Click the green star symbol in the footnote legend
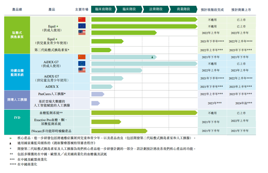This screenshot has height=173, width=268. (10, 138)
